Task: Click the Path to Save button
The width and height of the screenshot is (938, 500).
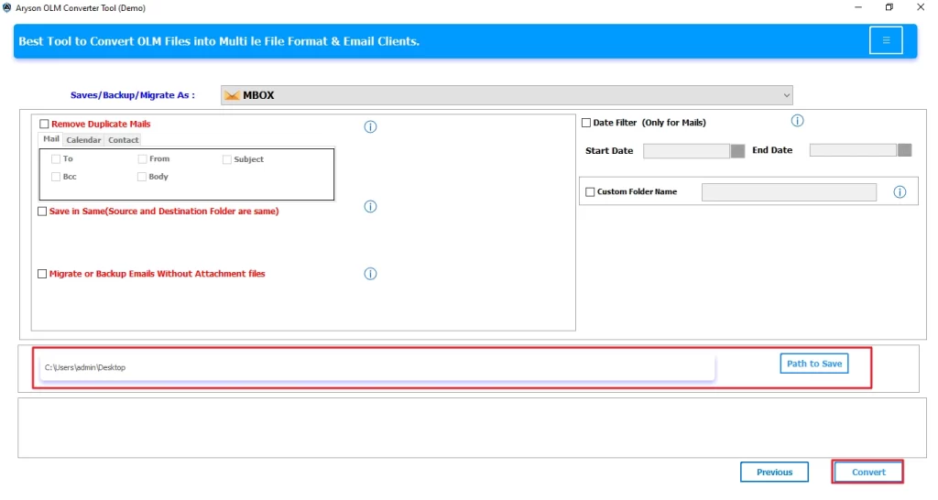Action: [813, 364]
